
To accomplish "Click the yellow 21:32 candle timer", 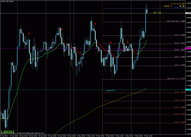I will pyautogui.click(x=157, y=13).
